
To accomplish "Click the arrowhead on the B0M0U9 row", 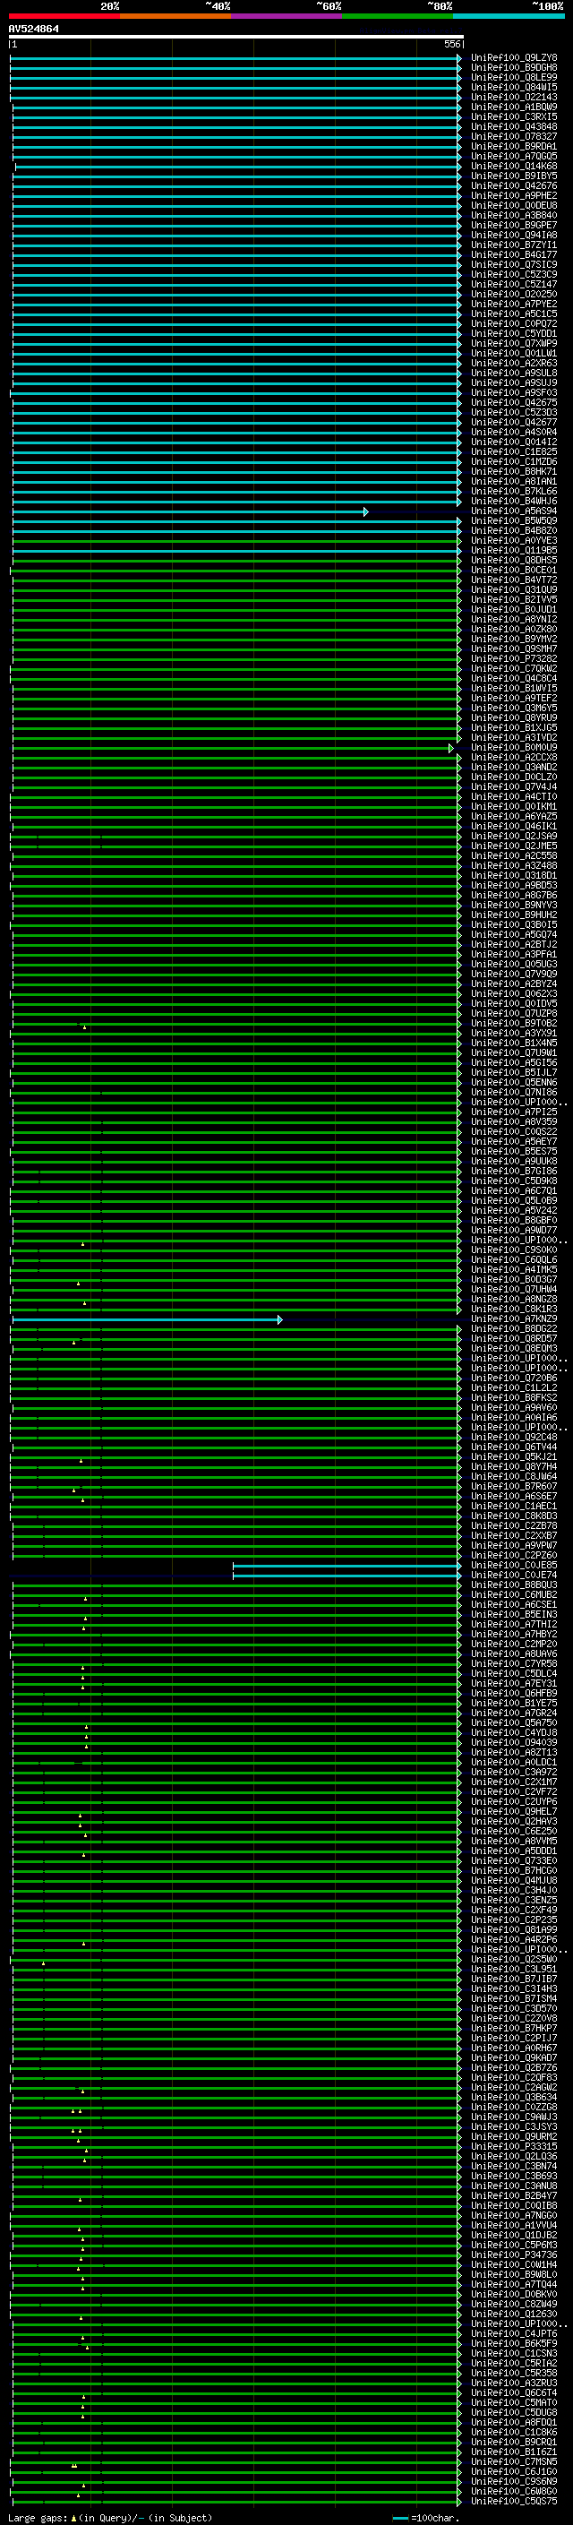I will tap(451, 748).
